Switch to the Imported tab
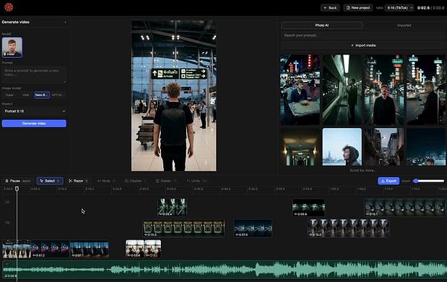 coord(404,25)
